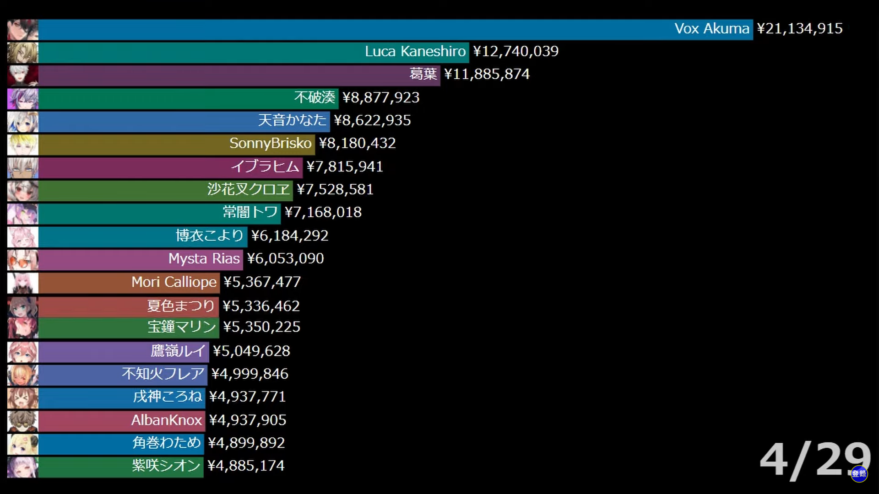Click the Vox Akuma avatar thumbnail
The width and height of the screenshot is (879, 494).
[x=22, y=30]
